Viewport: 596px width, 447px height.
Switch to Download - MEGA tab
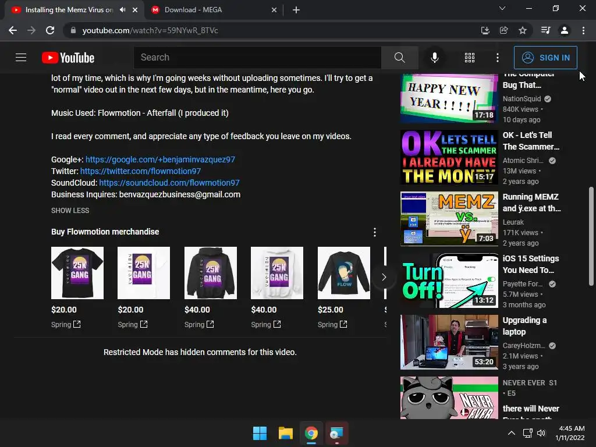(x=193, y=10)
